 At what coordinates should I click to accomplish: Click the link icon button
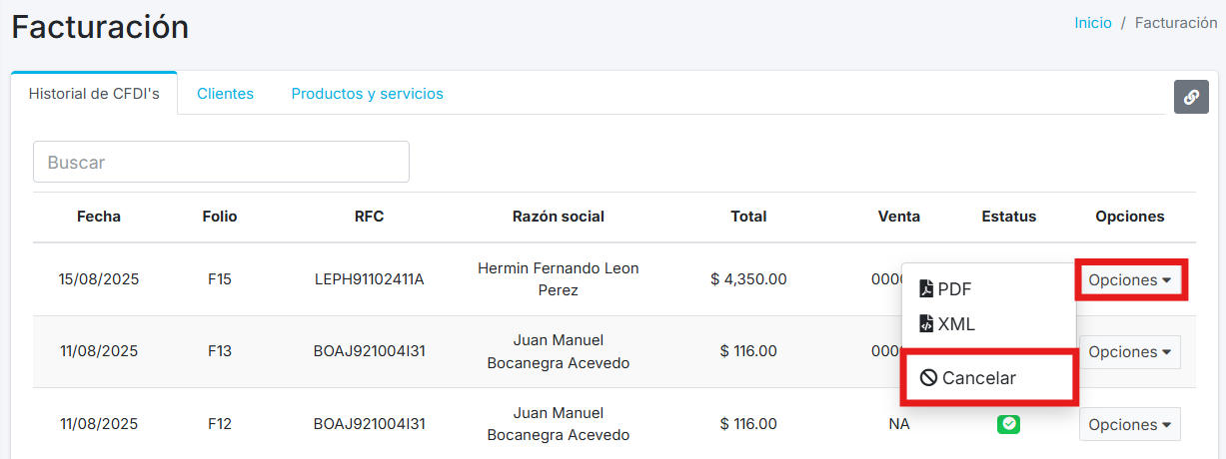[x=1191, y=97]
